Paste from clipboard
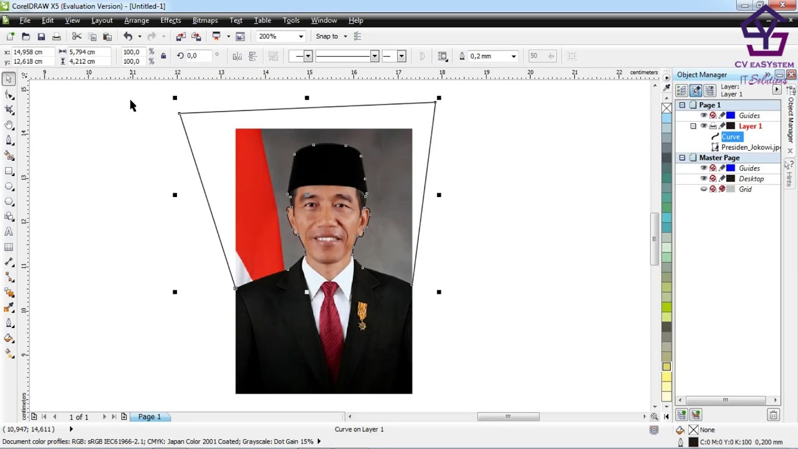798x449 pixels. point(107,36)
